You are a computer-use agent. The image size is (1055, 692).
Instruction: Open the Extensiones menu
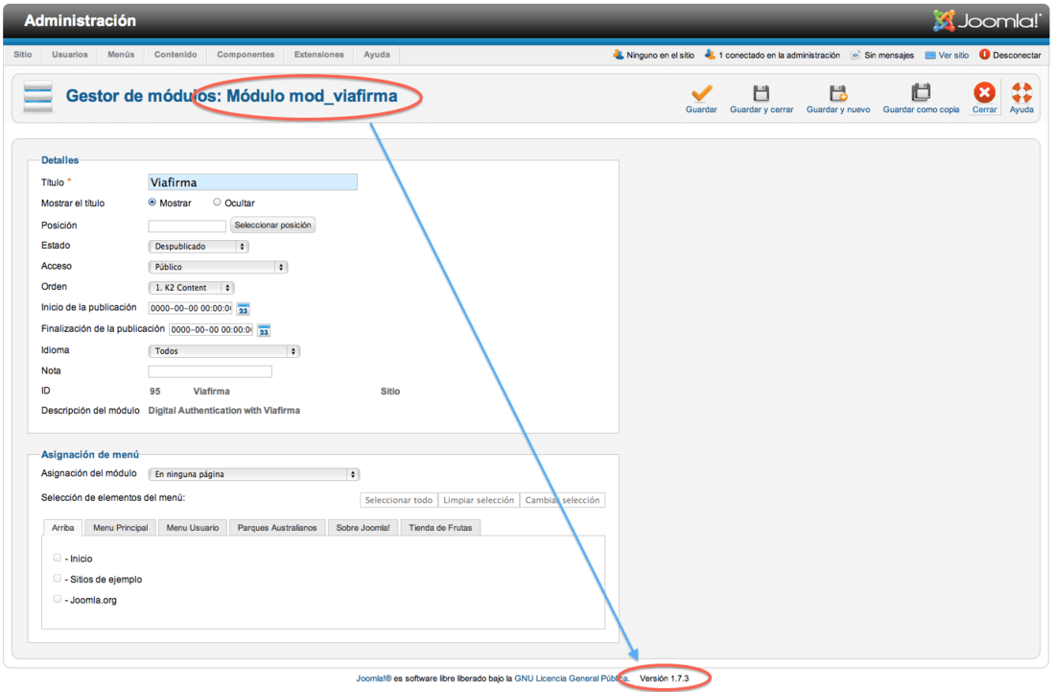point(319,55)
